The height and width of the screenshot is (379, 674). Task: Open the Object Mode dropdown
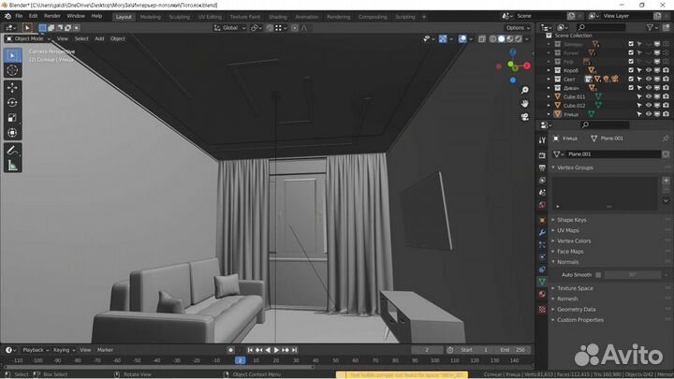pos(28,38)
